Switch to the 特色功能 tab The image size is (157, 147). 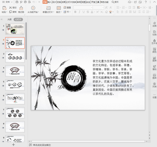104,2
